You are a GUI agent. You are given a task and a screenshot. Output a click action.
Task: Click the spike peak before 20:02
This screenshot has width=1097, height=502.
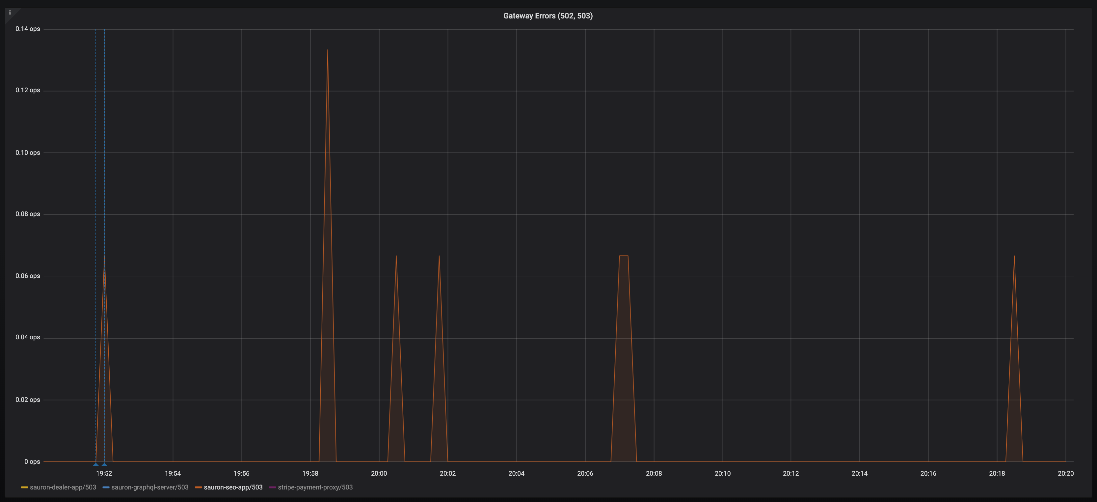point(439,256)
